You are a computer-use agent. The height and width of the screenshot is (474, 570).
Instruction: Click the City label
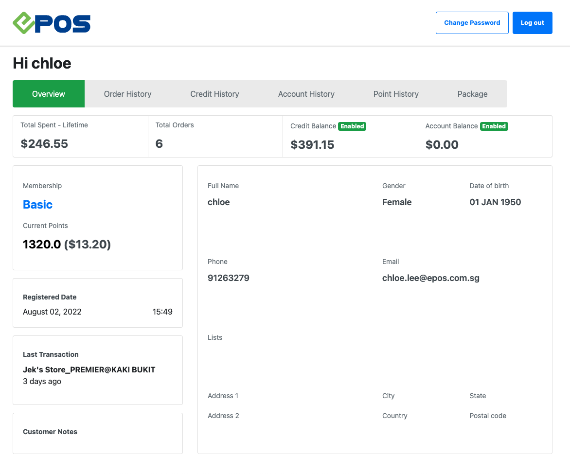point(388,396)
